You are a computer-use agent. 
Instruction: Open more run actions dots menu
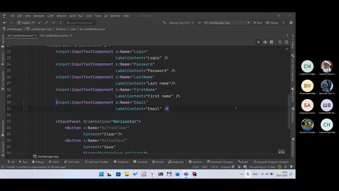point(283,23)
